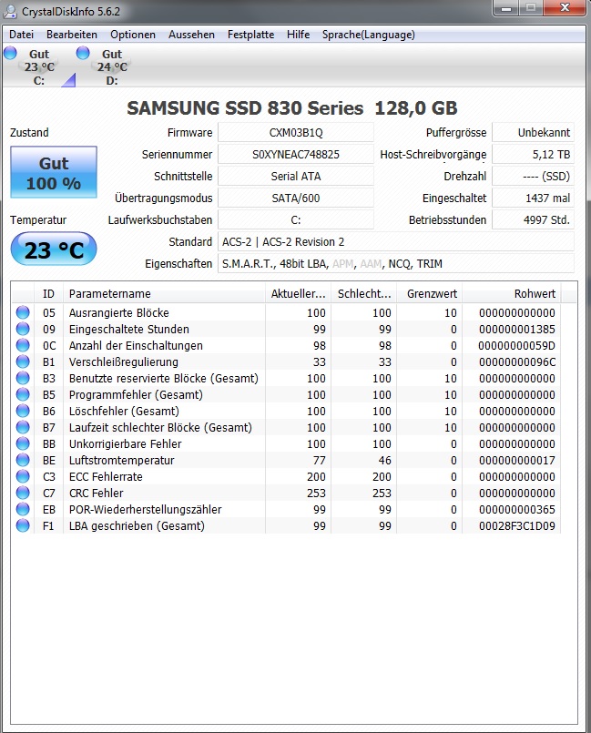The image size is (591, 733).
Task: Click the status orb for ECC Fehlerrate
Action: click(23, 476)
